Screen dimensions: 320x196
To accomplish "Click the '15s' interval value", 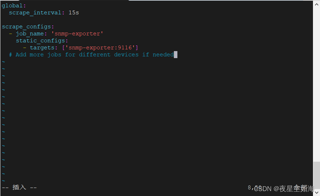I will (x=73, y=13).
